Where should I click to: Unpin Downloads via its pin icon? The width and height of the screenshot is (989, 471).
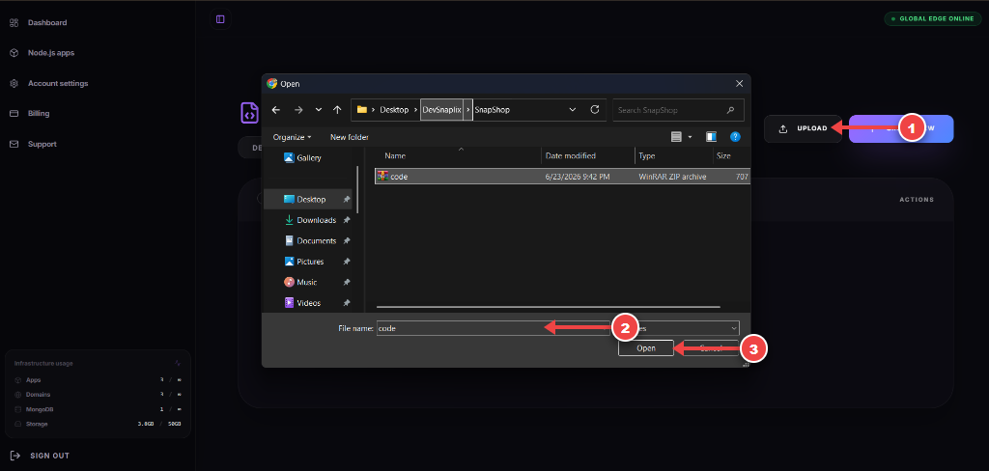347,220
